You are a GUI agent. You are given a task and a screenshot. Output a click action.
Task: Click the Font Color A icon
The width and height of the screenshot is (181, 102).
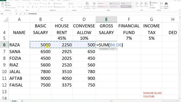click(36, 7)
